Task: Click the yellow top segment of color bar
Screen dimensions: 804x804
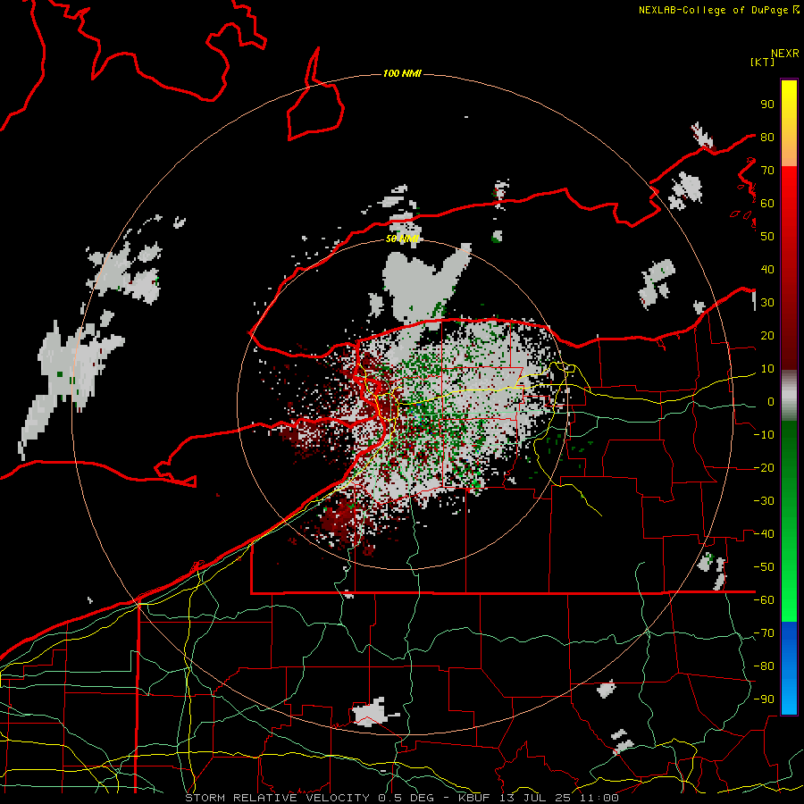Action: 789,123
